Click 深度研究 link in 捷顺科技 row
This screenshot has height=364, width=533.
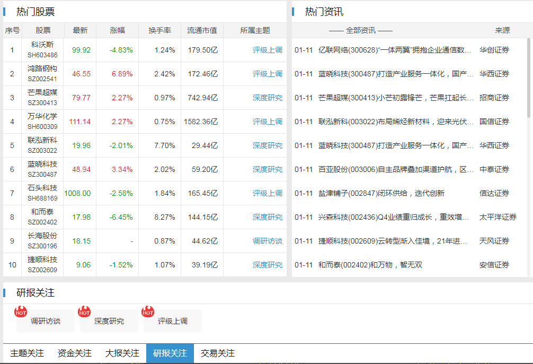[x=268, y=265]
